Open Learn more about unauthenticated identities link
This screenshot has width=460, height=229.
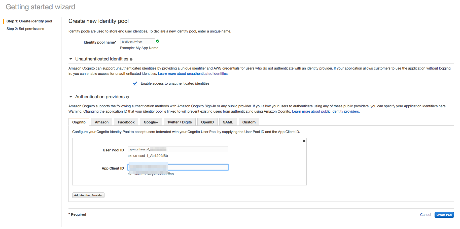point(193,74)
